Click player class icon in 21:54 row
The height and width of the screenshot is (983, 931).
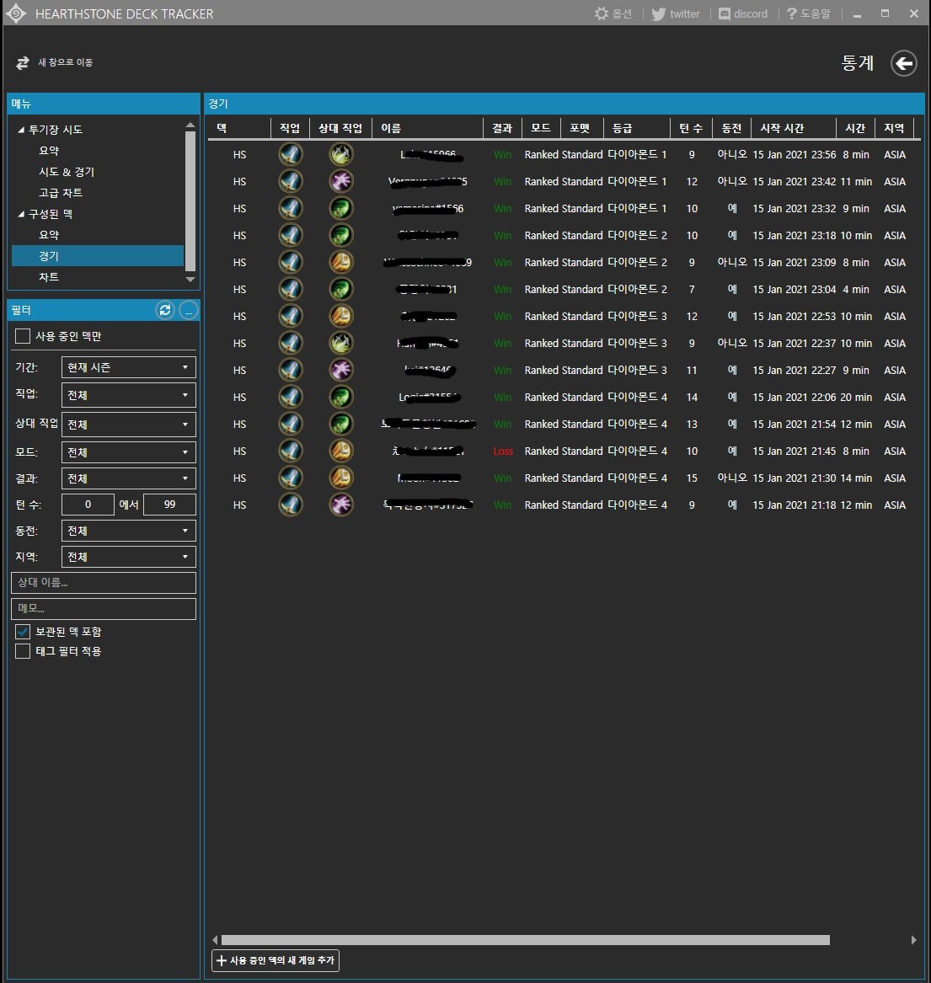(x=291, y=424)
